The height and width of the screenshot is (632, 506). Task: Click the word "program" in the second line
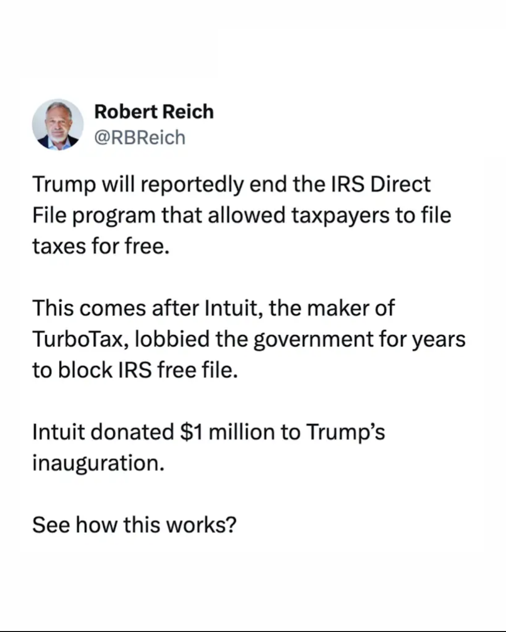coord(114,215)
